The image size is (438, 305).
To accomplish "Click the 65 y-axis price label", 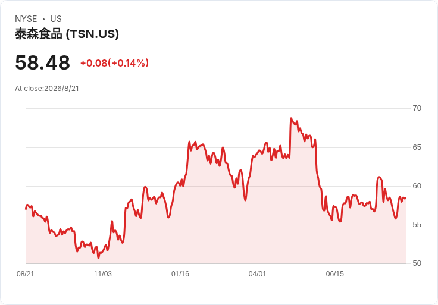I will coord(417,147).
